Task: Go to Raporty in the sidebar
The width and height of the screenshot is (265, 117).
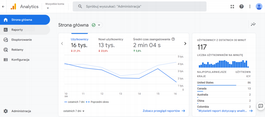Action: click(x=17, y=30)
